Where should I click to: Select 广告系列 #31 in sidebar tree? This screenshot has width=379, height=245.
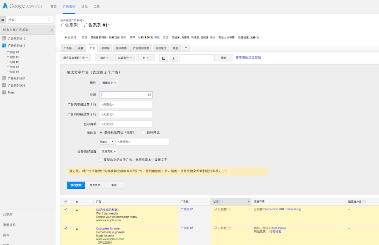tap(17, 78)
